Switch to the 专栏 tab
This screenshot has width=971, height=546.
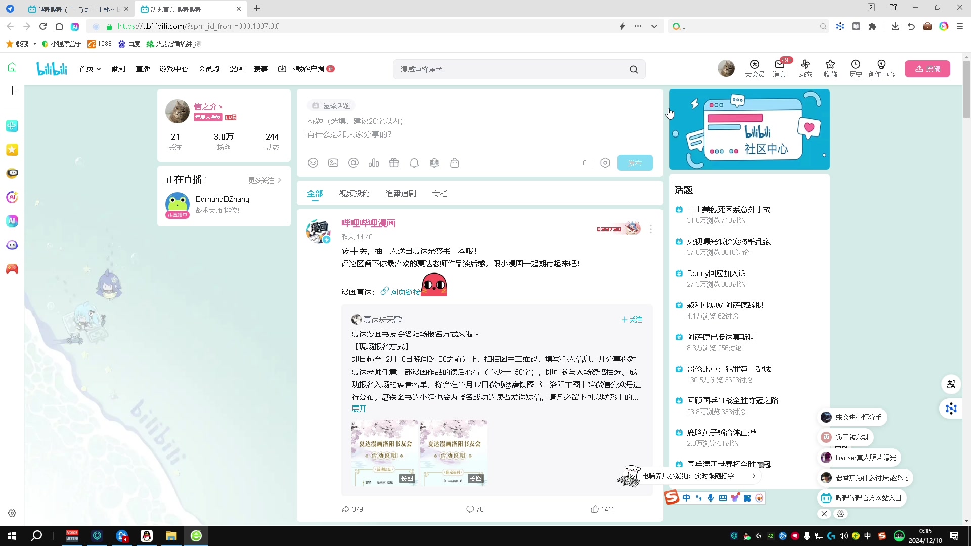point(439,194)
